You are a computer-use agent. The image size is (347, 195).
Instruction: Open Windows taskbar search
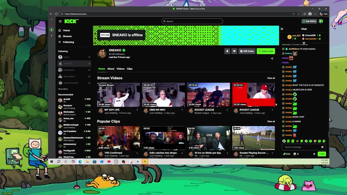(59, 162)
